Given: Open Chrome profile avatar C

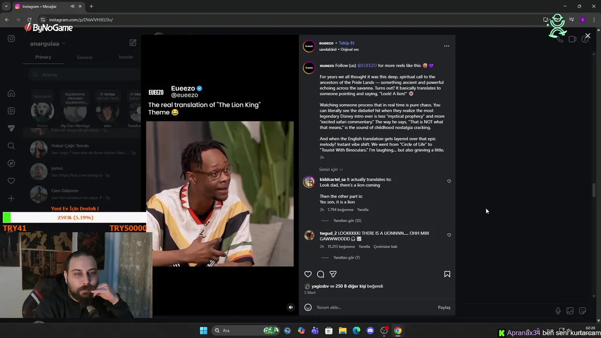Looking at the screenshot, I should [x=583, y=20].
